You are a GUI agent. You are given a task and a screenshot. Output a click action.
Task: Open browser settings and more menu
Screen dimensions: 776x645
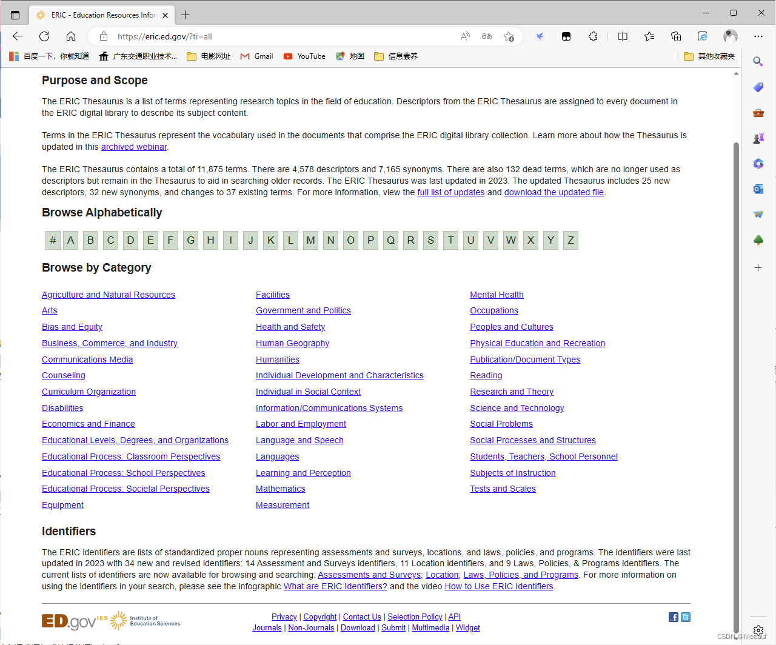pos(758,36)
